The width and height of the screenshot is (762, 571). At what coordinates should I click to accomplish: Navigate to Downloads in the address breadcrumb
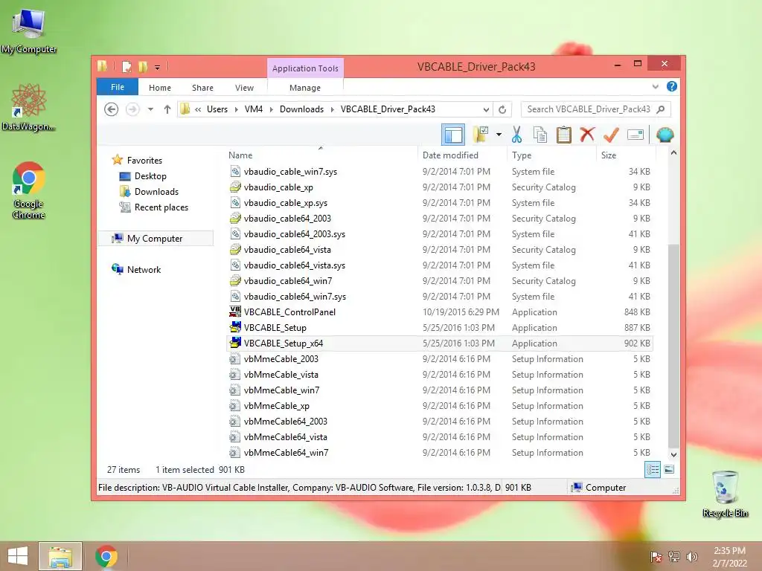tap(301, 109)
